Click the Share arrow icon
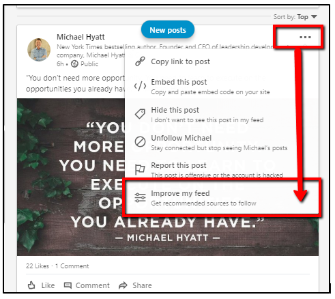Image resolution: width=335 pixels, height=299 pixels. (x=123, y=285)
